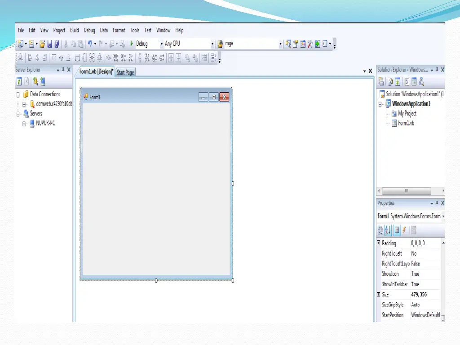
Task: Click the RightToLeft No value
Action: point(414,253)
